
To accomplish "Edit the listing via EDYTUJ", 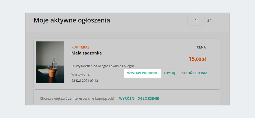I will point(169,73).
